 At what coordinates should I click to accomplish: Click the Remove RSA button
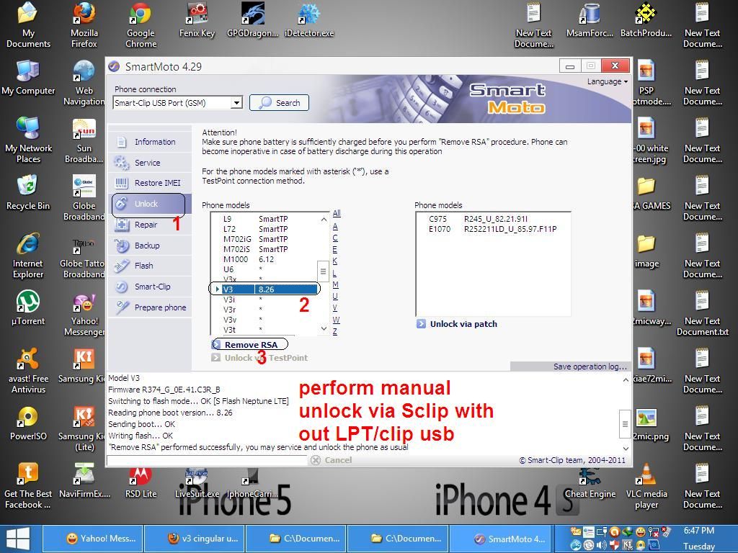pyautogui.click(x=249, y=345)
